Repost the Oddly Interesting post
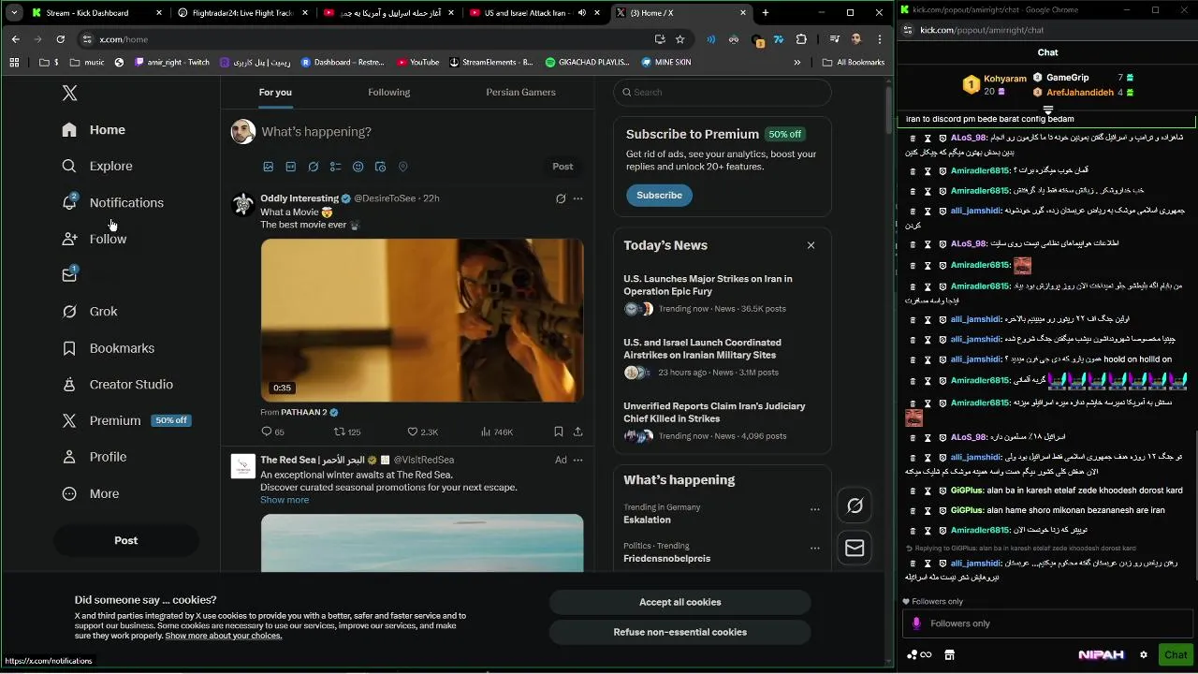 click(347, 432)
